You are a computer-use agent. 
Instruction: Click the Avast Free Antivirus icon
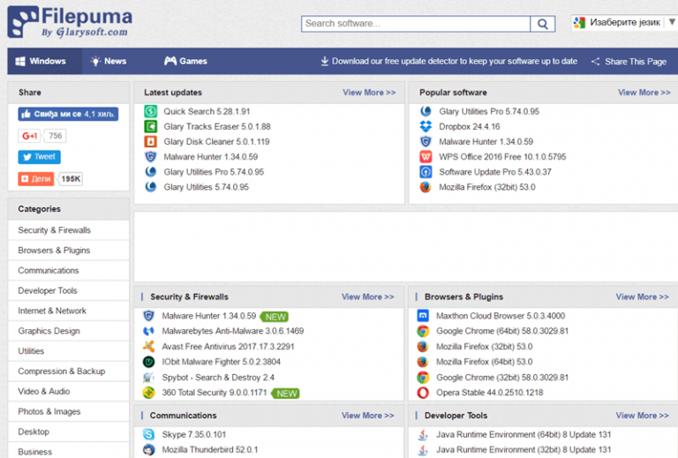(148, 347)
